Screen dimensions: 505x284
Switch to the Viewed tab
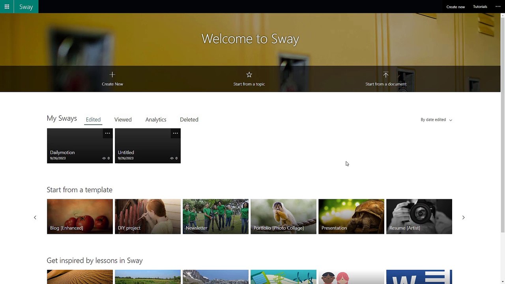(123, 120)
